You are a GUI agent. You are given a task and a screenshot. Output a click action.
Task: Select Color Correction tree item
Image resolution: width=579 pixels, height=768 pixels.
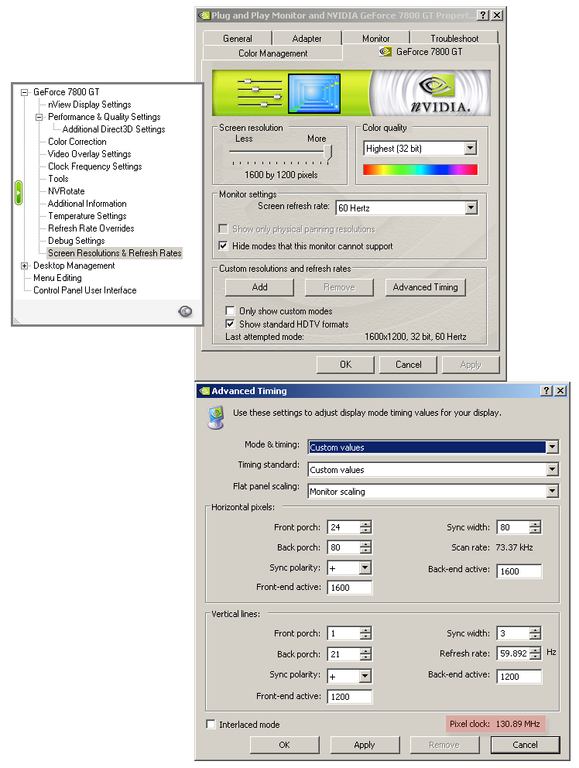[x=77, y=142]
